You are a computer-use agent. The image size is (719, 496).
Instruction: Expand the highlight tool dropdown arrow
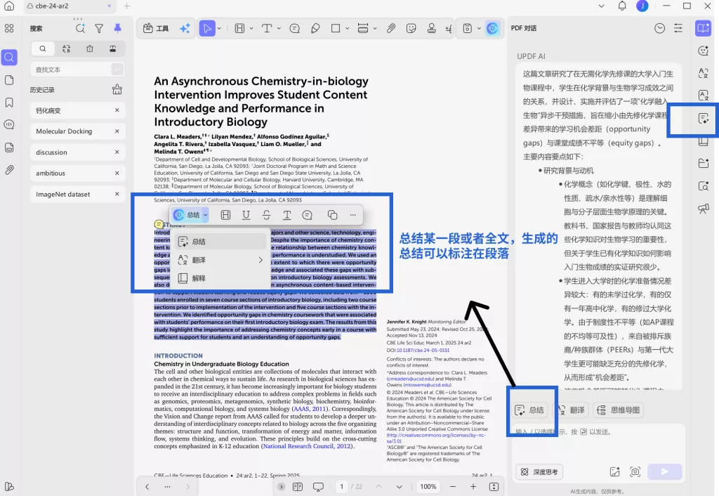(x=251, y=28)
